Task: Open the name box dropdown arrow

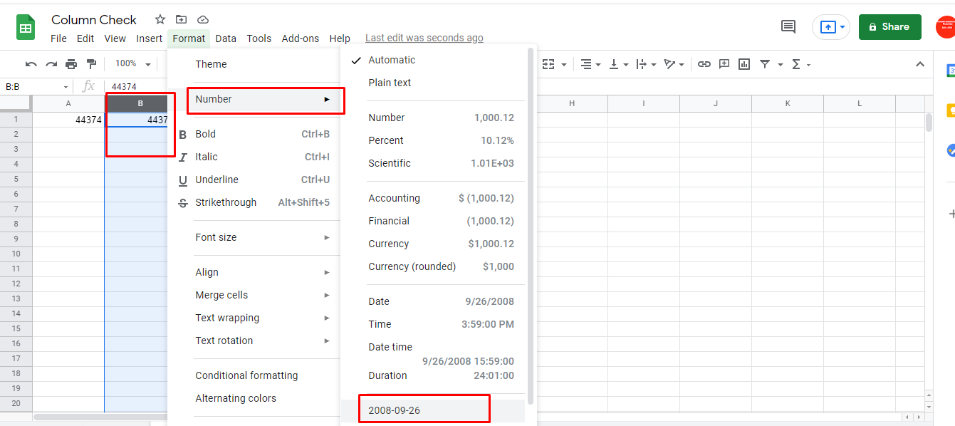Action: coord(66,87)
